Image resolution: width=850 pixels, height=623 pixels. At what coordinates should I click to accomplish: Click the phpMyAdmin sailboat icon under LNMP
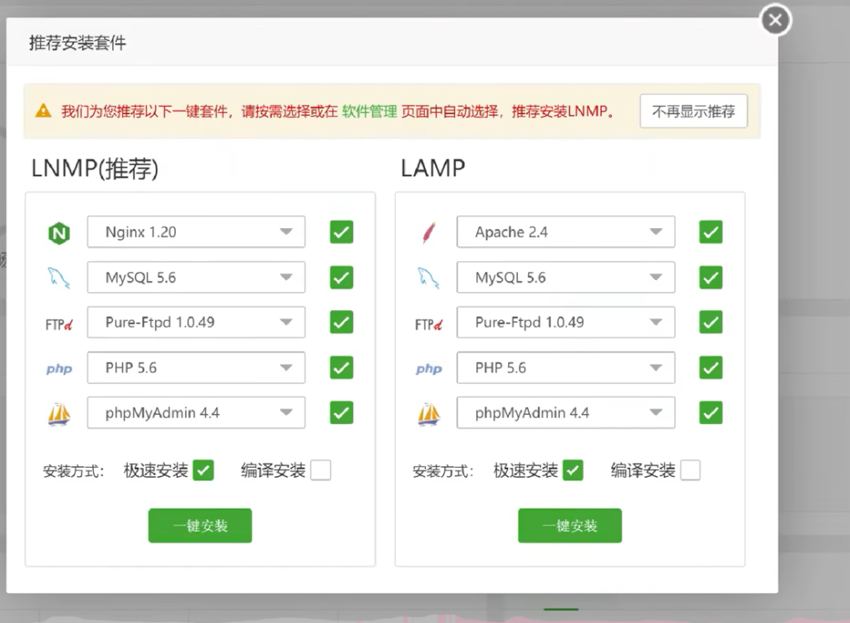[59, 413]
